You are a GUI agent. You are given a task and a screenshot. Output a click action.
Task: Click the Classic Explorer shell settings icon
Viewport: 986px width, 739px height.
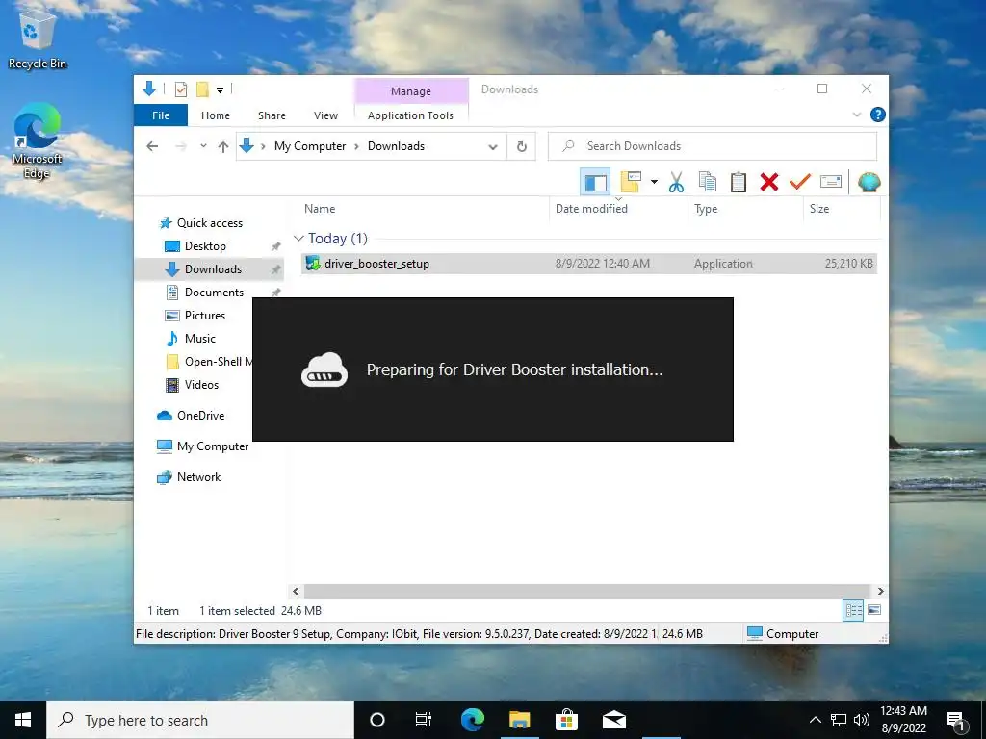click(869, 182)
